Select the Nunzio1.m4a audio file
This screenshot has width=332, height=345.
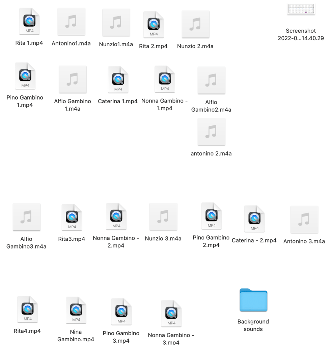(116, 22)
